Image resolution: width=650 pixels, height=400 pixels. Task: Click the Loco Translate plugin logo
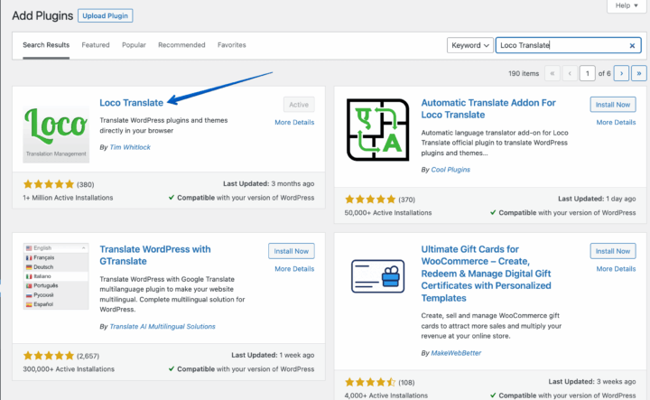(x=56, y=130)
